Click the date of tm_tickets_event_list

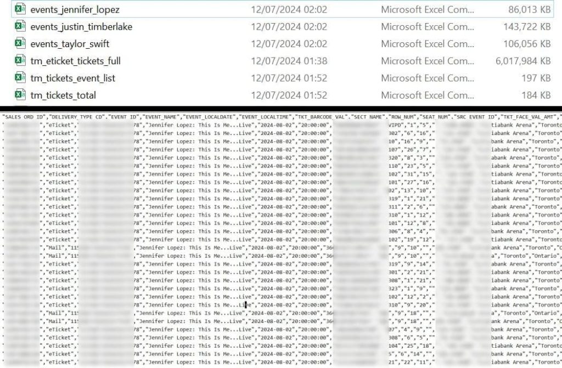point(289,78)
